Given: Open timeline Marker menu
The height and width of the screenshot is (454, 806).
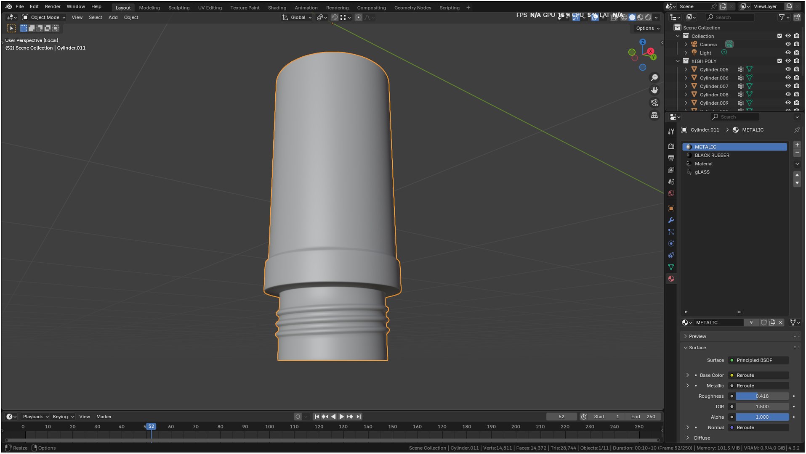Looking at the screenshot, I should coord(104,417).
